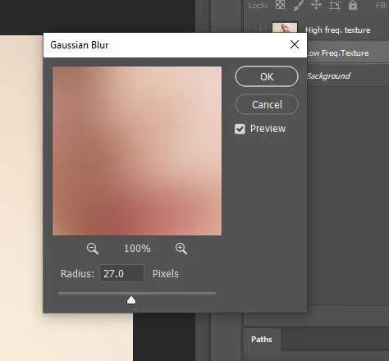Confirm blur with the OK button
Image resolution: width=389 pixels, height=361 pixels.
point(267,76)
